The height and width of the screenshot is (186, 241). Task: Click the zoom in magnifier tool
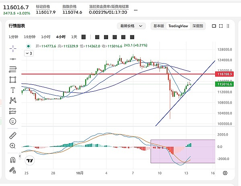(x=13, y=146)
